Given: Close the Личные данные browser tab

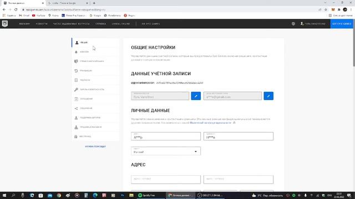Looking at the screenshot, I should pyautogui.click(x=43, y=3).
